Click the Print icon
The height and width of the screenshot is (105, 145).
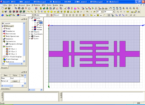click(23, 8)
